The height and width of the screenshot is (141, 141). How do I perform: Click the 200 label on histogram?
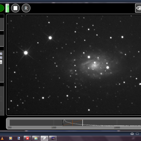[x=10, y=128]
